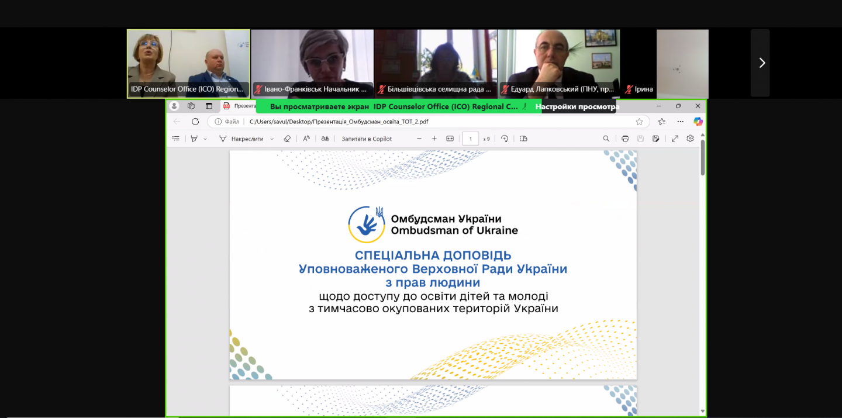This screenshot has width=842, height=418.
Task: Click Запитати в Copilot button
Action: coord(367,139)
